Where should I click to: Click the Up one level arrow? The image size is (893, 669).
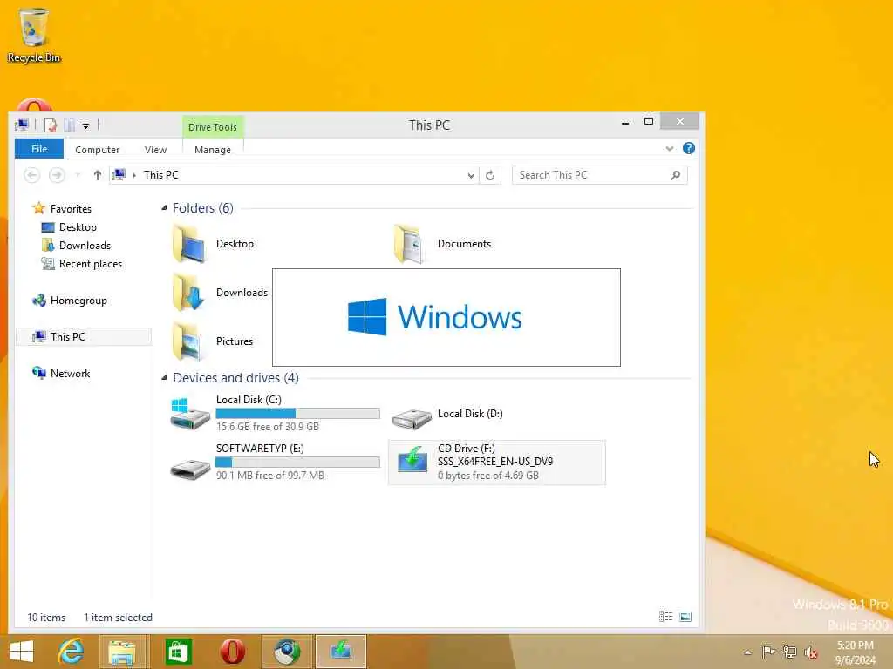click(x=98, y=175)
